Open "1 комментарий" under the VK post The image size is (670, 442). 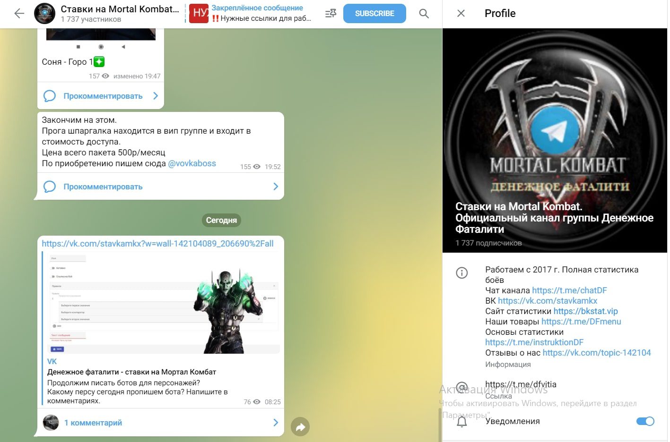[93, 423]
